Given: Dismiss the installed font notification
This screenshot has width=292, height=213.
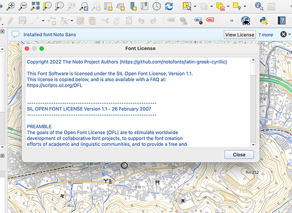Looking at the screenshot, I should click(283, 35).
